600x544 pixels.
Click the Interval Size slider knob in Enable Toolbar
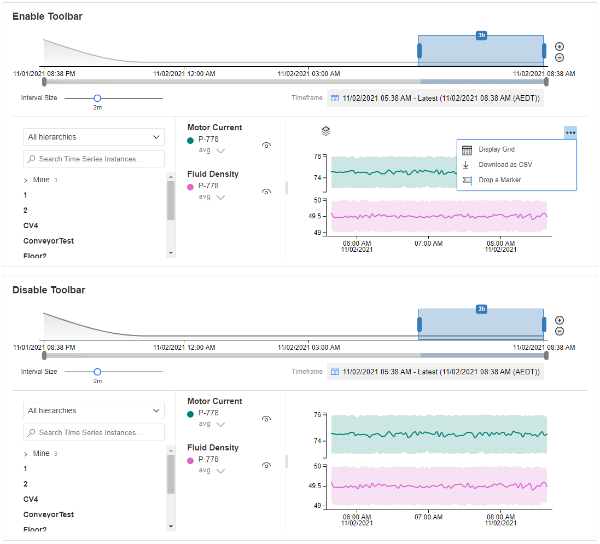97,99
